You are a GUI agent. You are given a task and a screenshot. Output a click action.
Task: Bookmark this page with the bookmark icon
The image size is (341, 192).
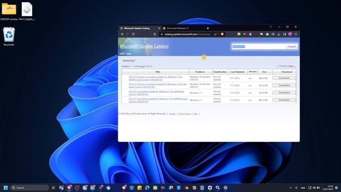point(155,34)
